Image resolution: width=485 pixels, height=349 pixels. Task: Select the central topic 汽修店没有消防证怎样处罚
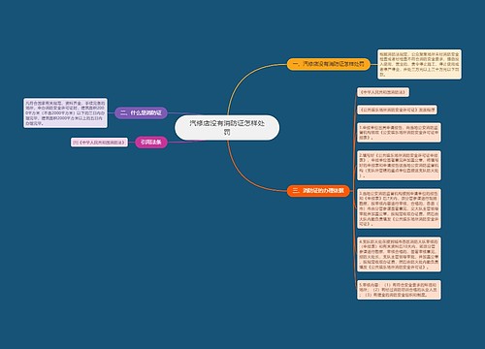coord(227,128)
